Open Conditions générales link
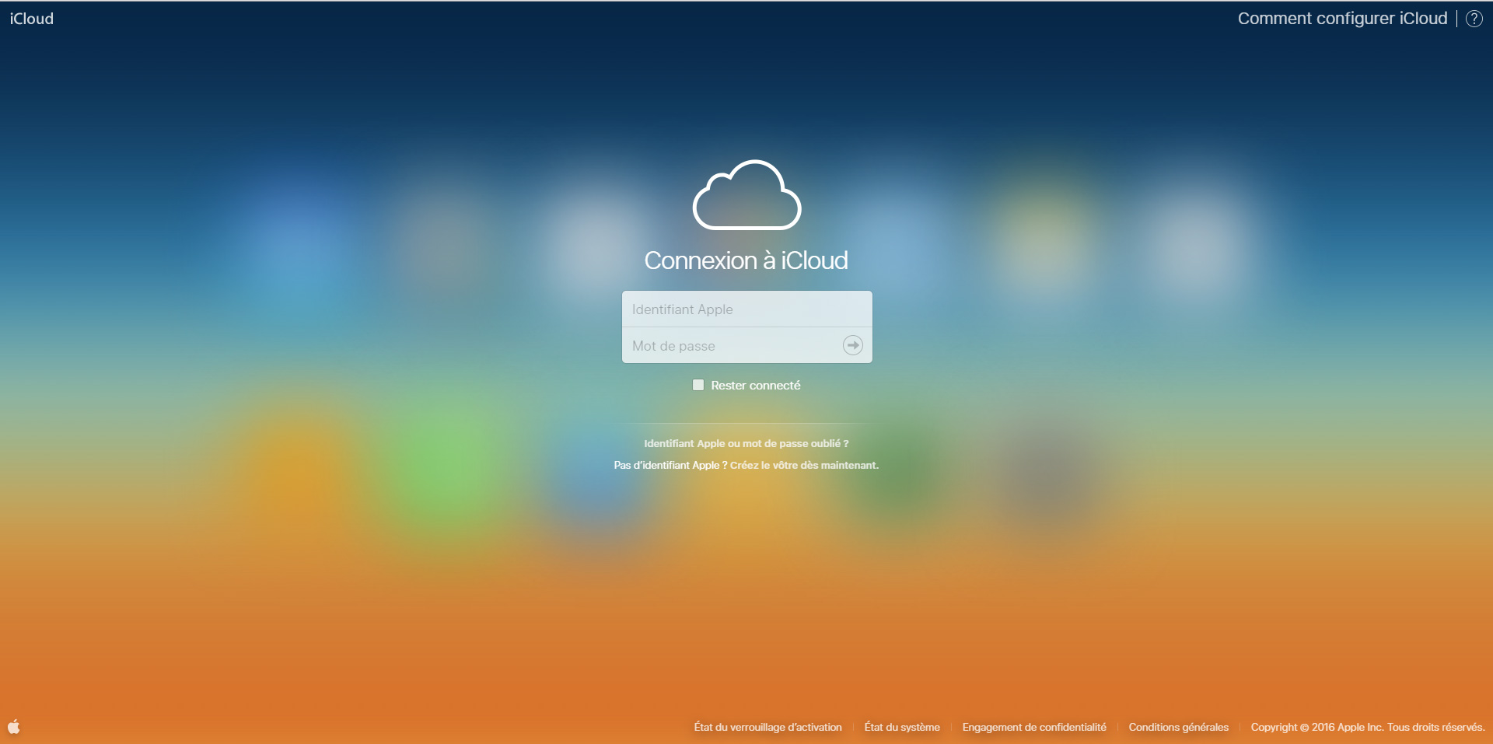The image size is (1493, 744). [1179, 728]
